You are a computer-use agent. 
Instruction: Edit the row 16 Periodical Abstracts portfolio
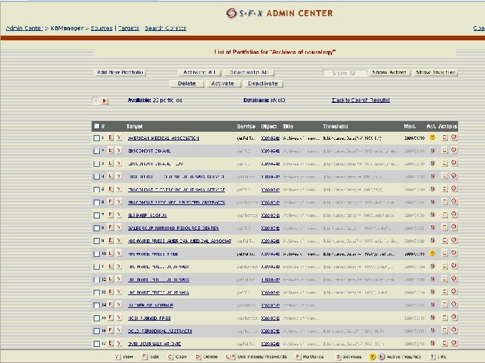click(110, 331)
